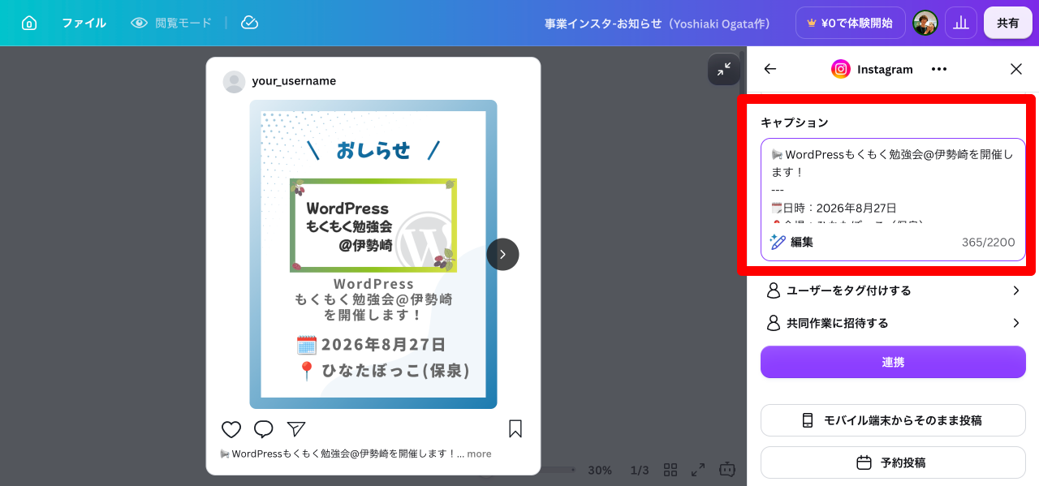Image resolution: width=1039 pixels, height=486 pixels.
Task: Open the Canva assistant robot icon
Action: click(x=727, y=469)
